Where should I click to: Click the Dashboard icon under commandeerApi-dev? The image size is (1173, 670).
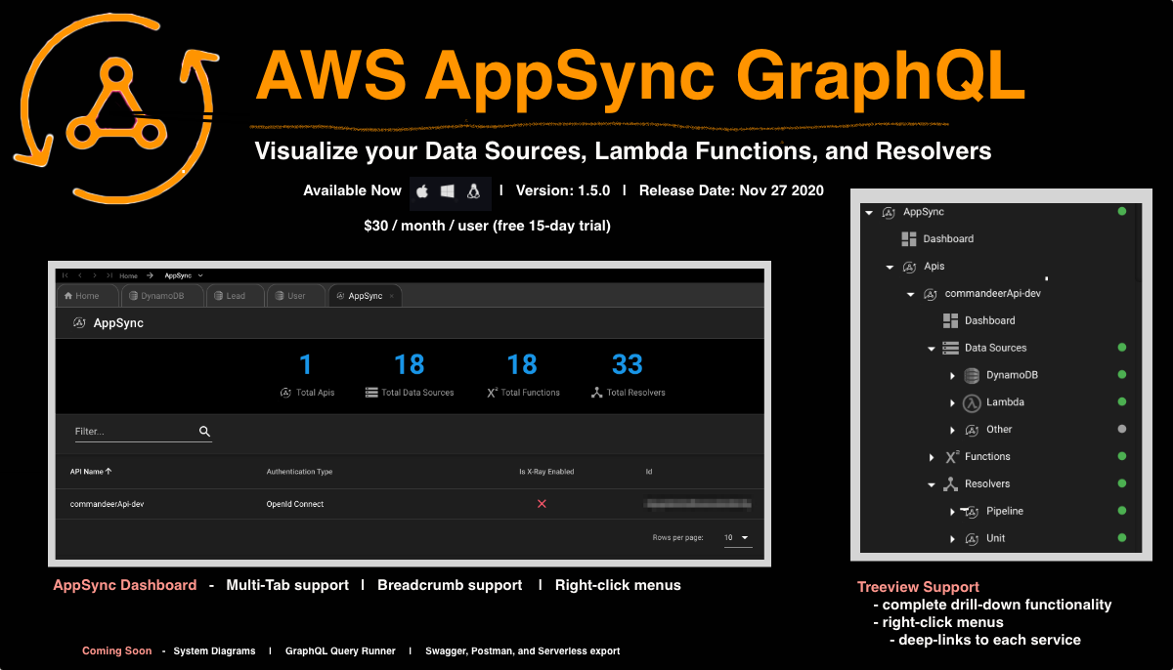coord(951,320)
